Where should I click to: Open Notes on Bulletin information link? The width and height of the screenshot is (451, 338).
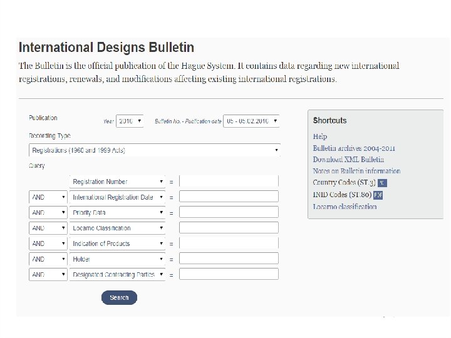coord(356,171)
